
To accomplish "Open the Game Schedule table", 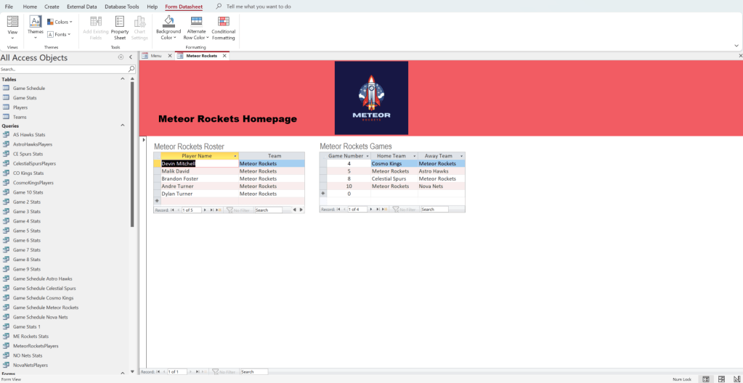I will 28,88.
